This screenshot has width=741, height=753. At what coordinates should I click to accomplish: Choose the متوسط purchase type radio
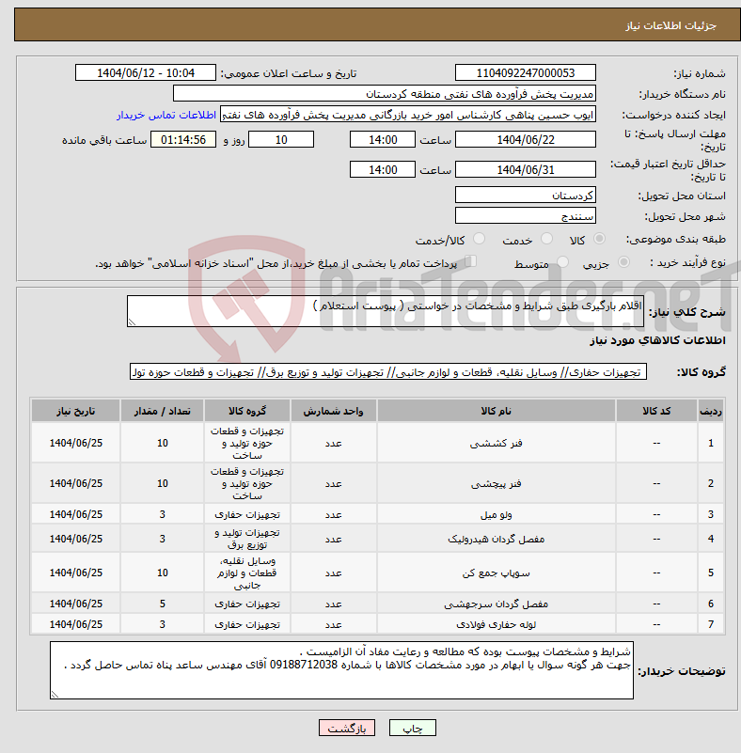click(562, 261)
